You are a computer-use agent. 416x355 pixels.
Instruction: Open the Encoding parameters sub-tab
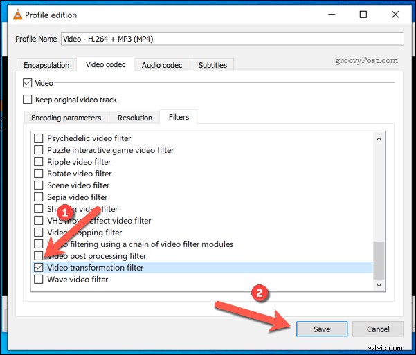tap(66, 118)
